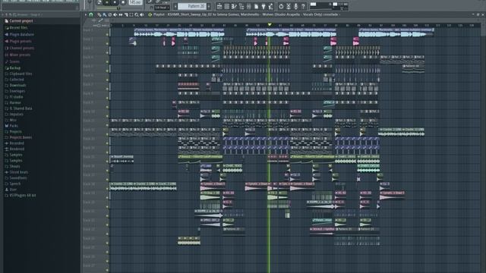Click previous pattern arrow left of Pattern 20
The width and height of the screenshot is (486, 273).
[175, 6]
